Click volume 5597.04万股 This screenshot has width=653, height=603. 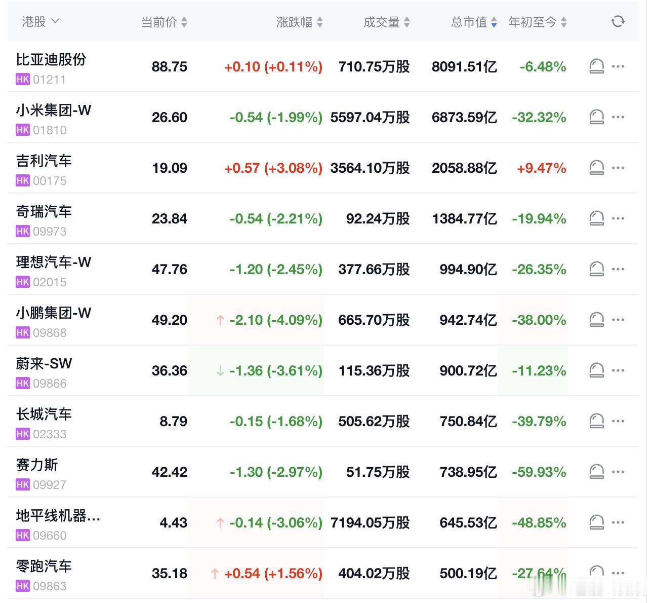(x=370, y=117)
